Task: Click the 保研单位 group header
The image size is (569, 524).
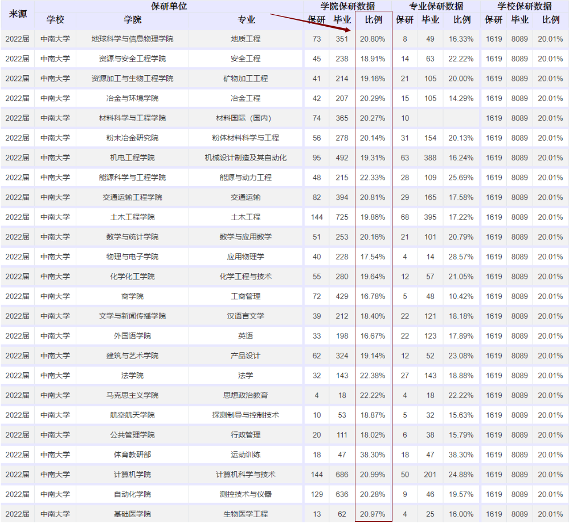Action: click(x=169, y=6)
